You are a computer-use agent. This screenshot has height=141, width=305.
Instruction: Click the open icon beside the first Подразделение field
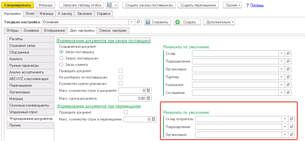(x=288, y=61)
